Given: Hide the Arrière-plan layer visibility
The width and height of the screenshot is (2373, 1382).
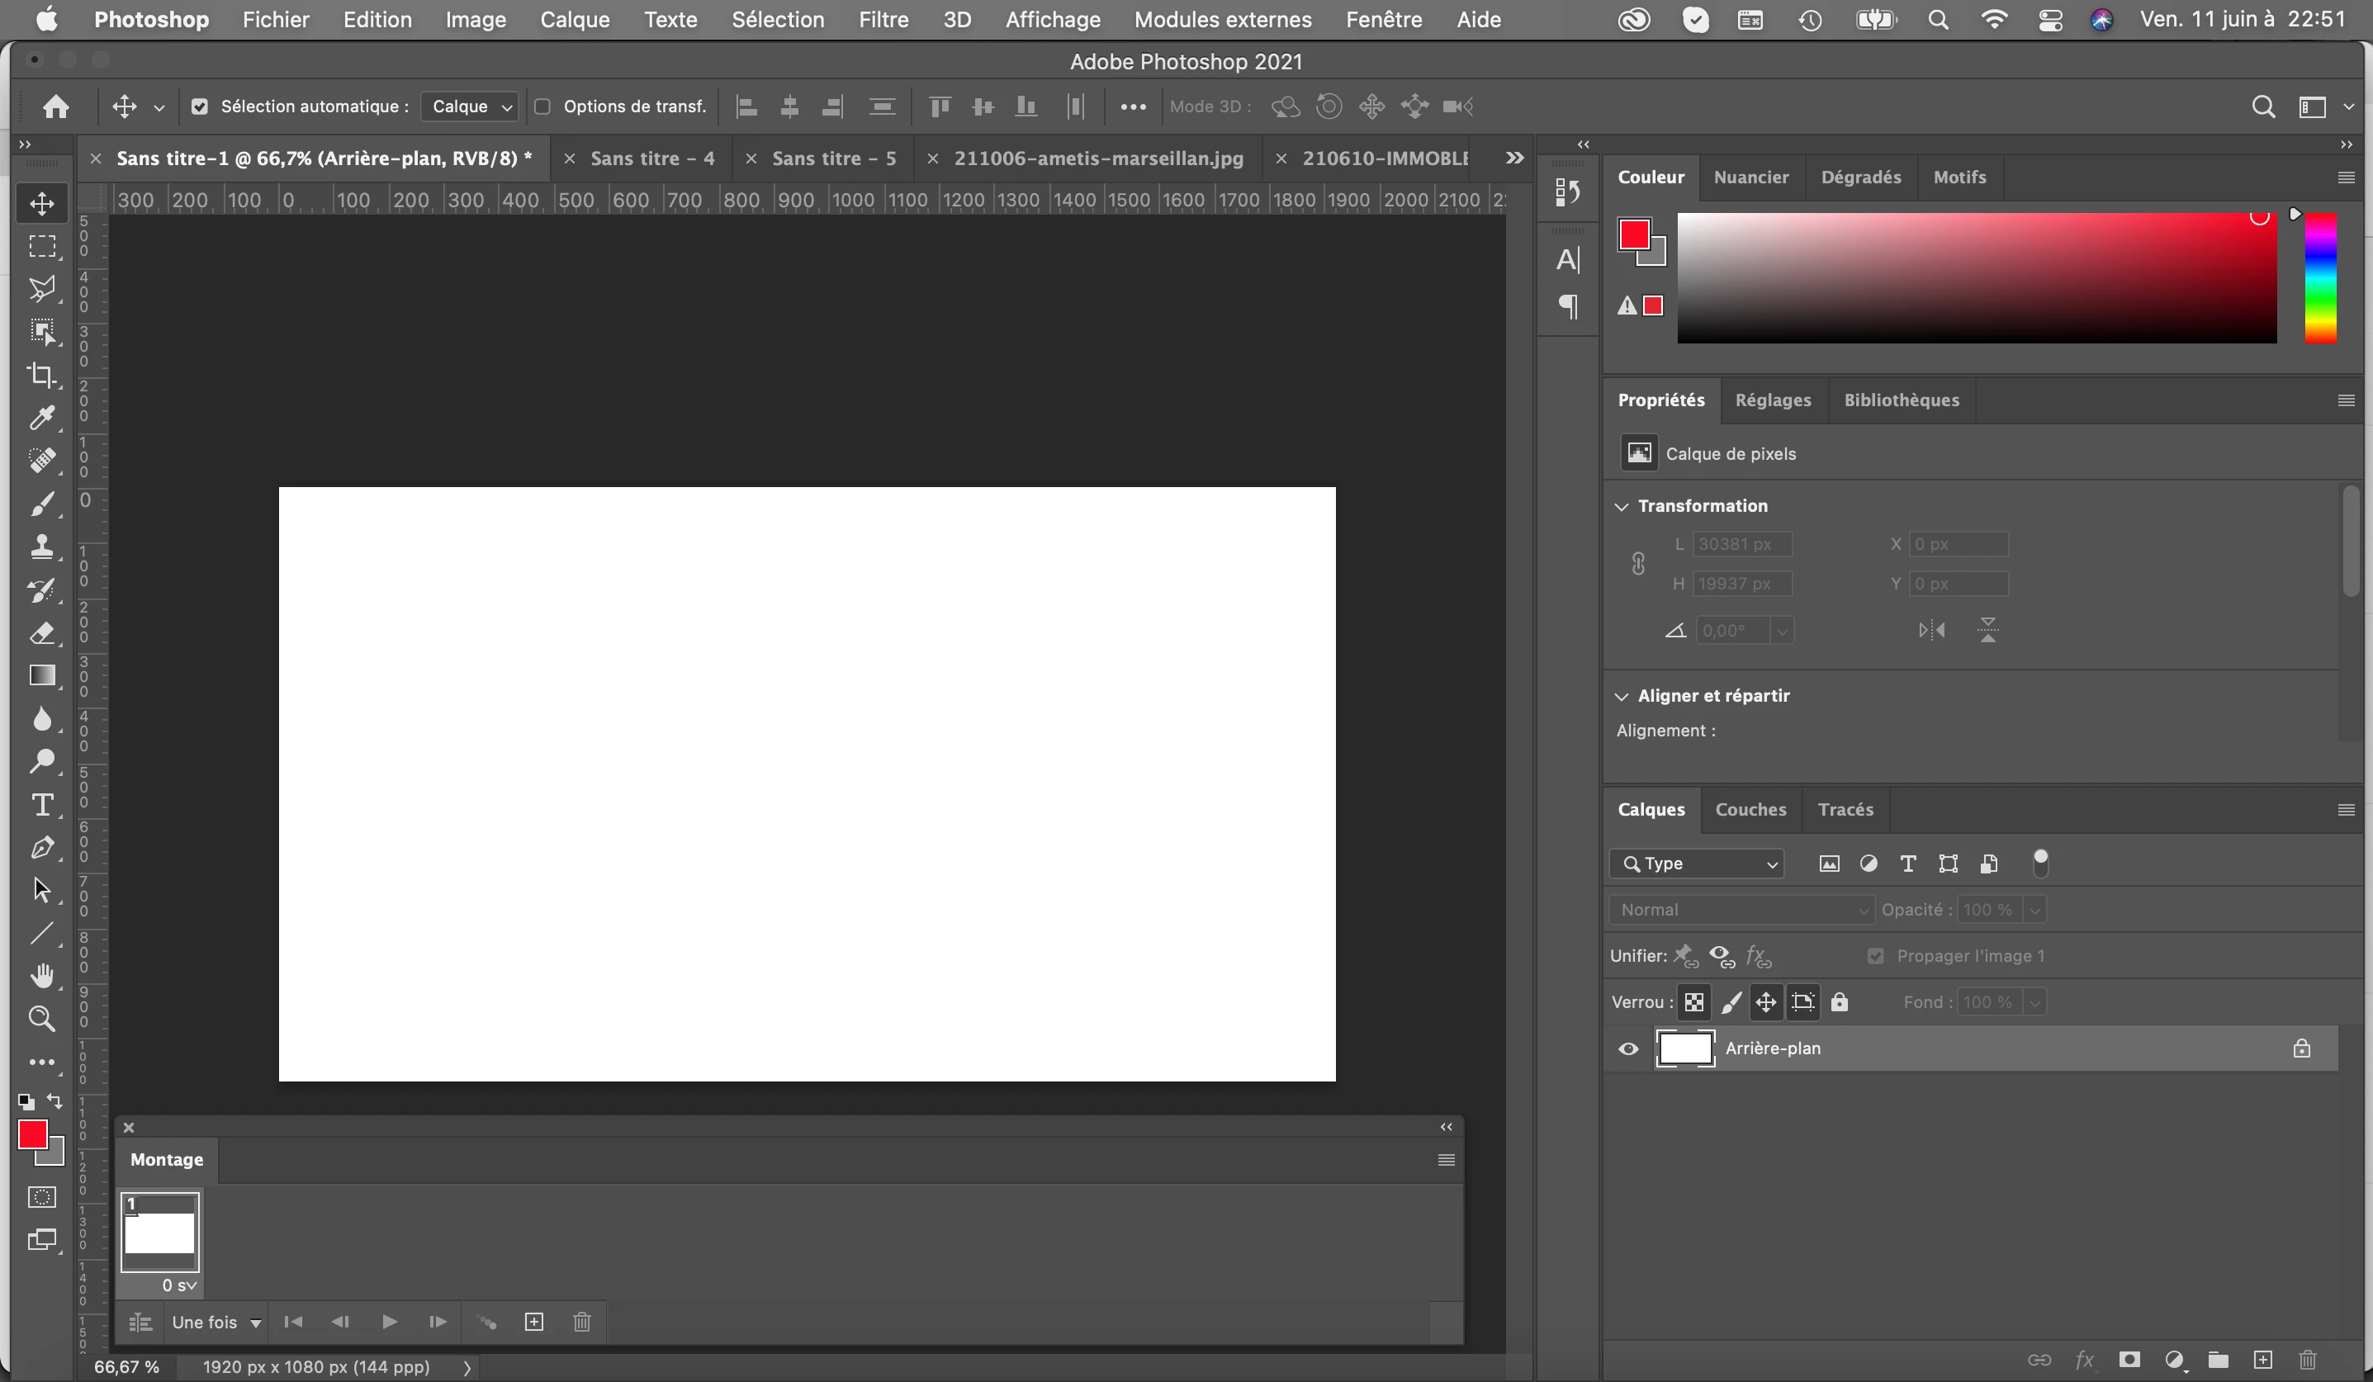Looking at the screenshot, I should pos(1628,1048).
